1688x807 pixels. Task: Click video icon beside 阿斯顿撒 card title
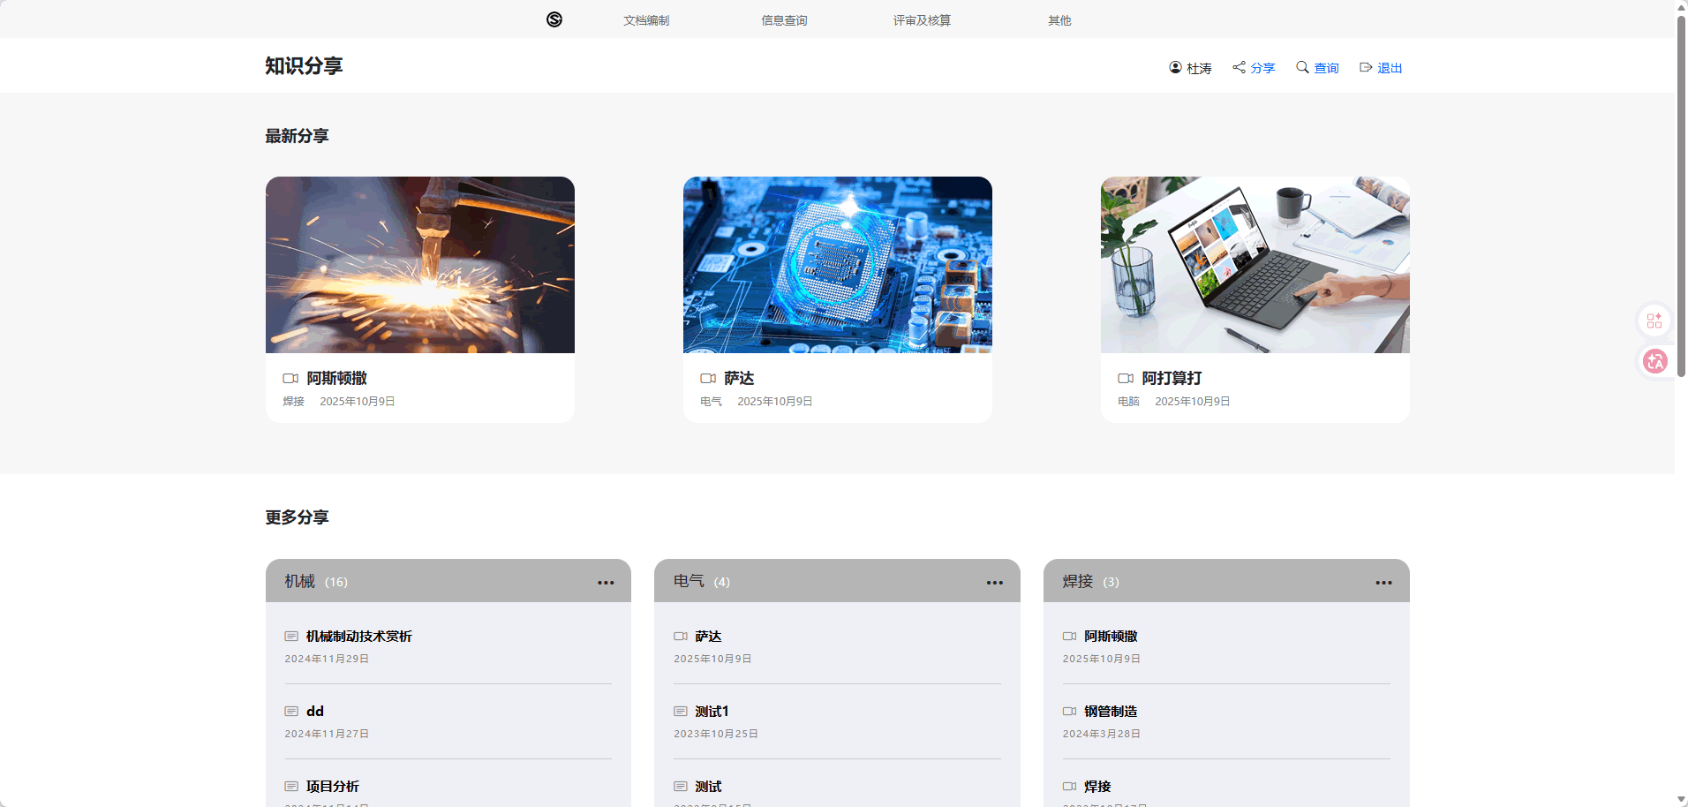click(290, 378)
